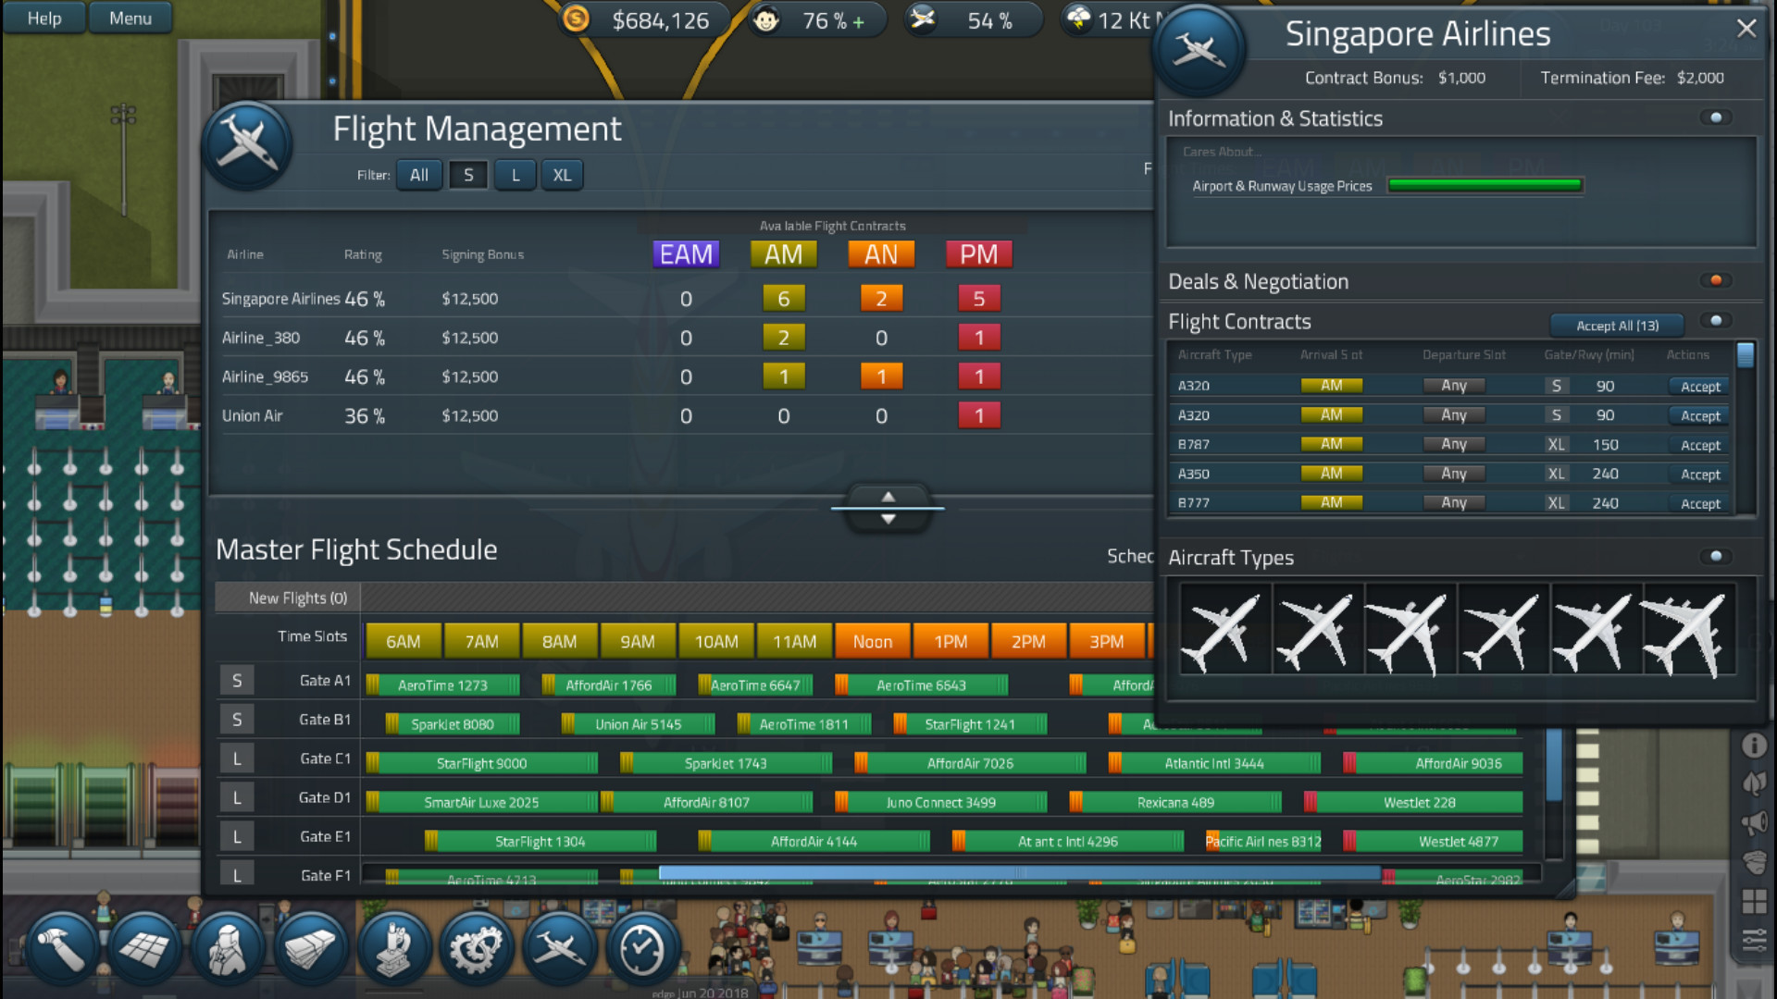This screenshot has width=1777, height=999.
Task: Click the smiley passenger rating icon
Action: point(766,18)
